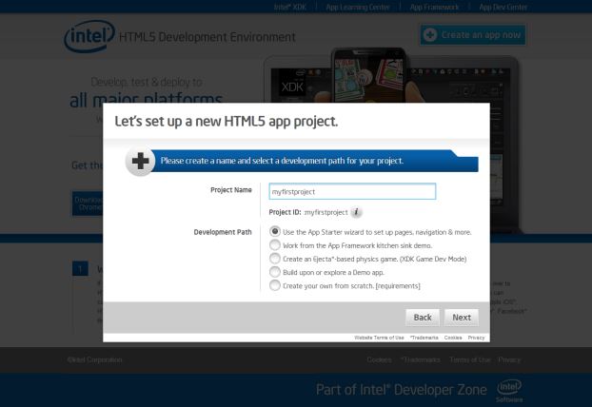Select the App Starter wizard option

tap(275, 231)
